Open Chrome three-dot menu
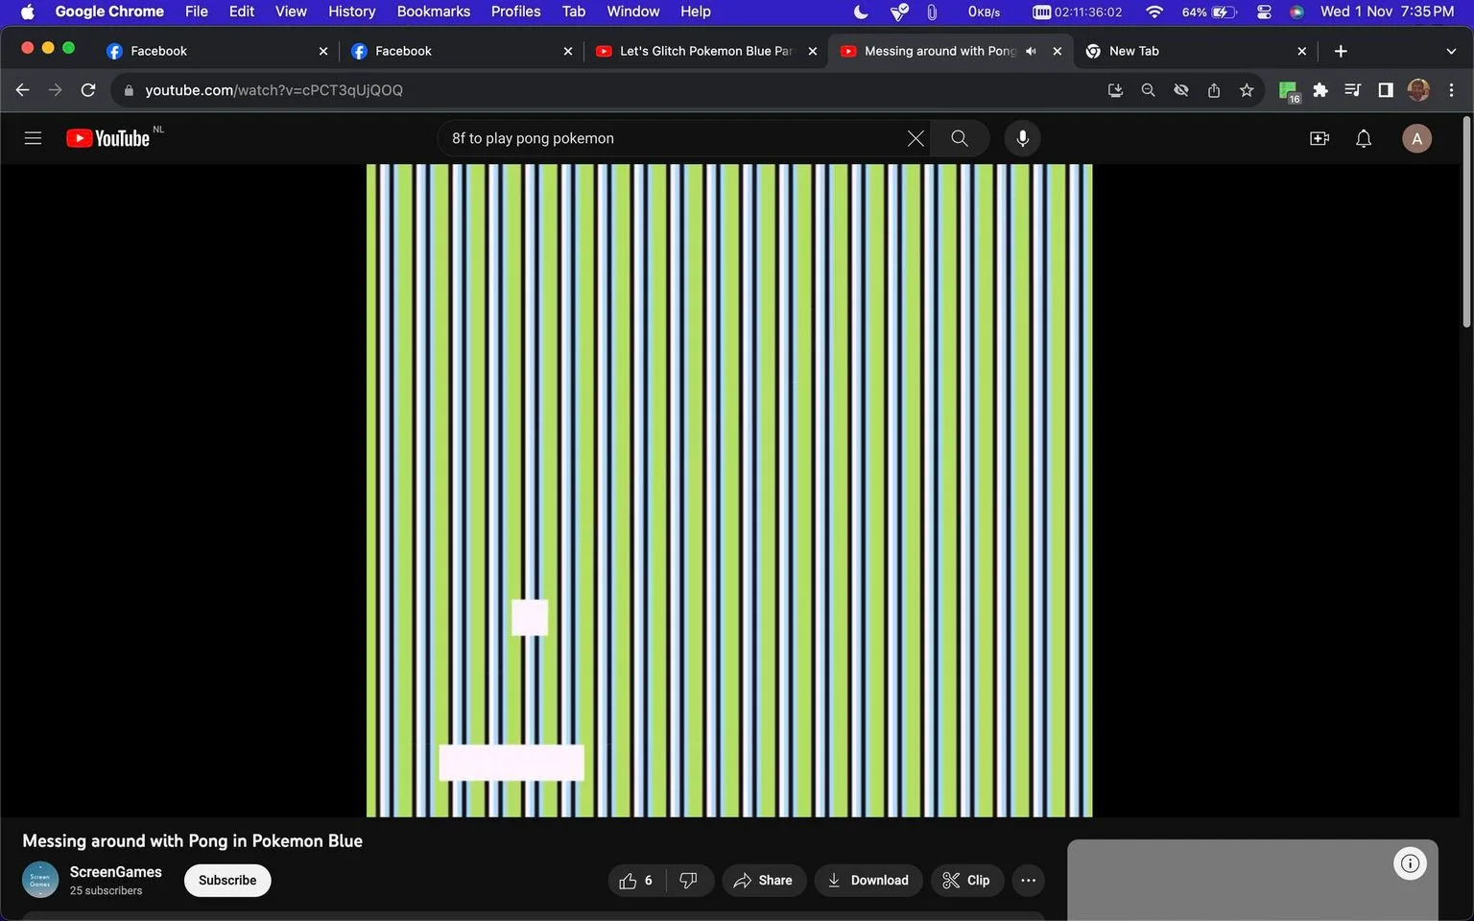The height and width of the screenshot is (921, 1474). coord(1451,90)
